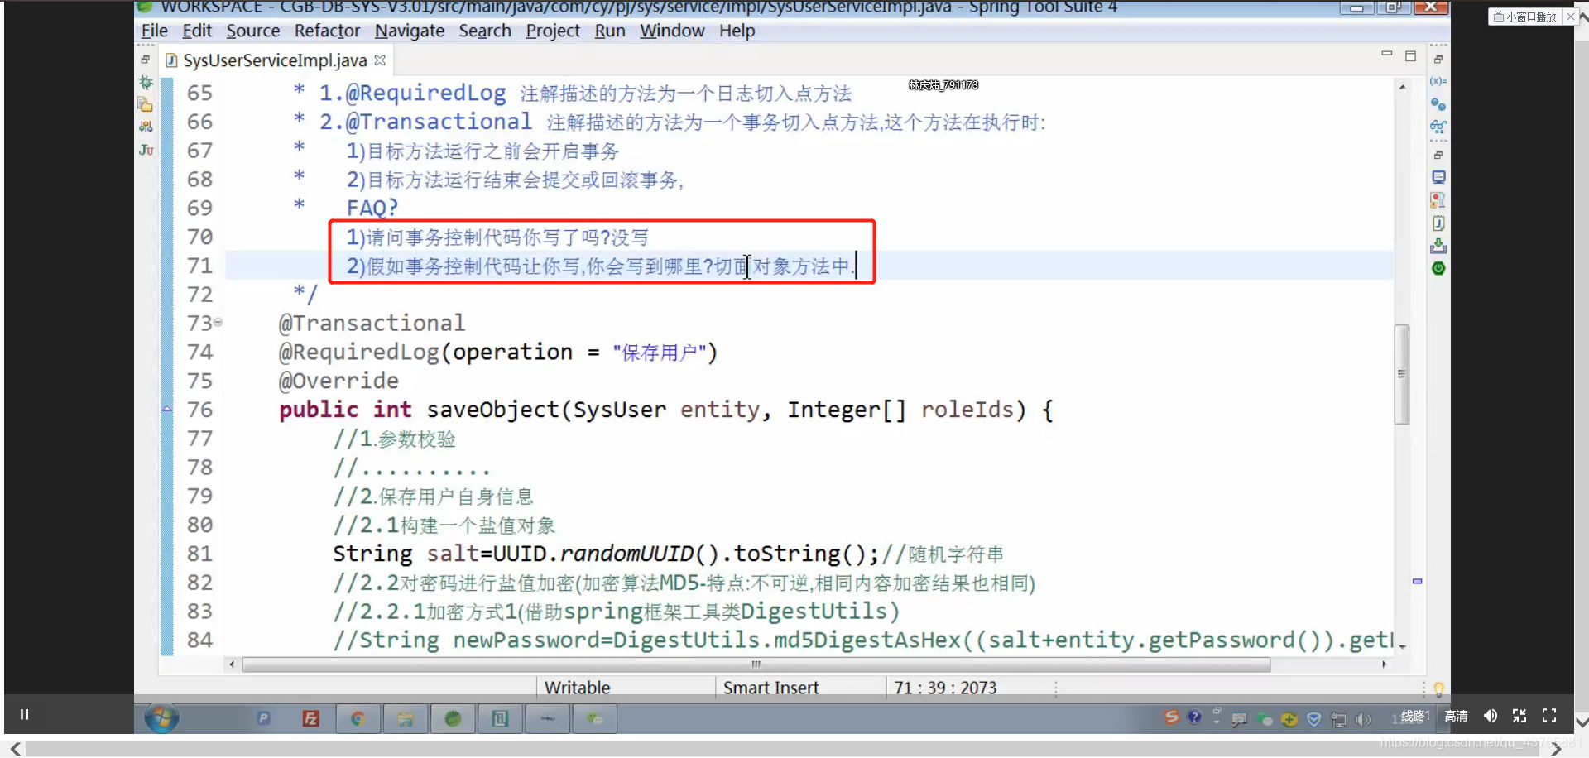Click scroll right arrow of horizontal scrollbar

pyautogui.click(x=1384, y=664)
